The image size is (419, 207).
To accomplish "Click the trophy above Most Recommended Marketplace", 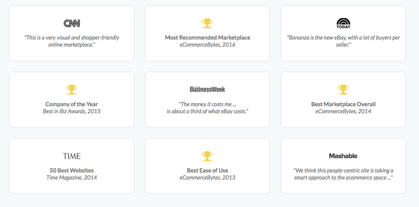I will click(x=207, y=23).
